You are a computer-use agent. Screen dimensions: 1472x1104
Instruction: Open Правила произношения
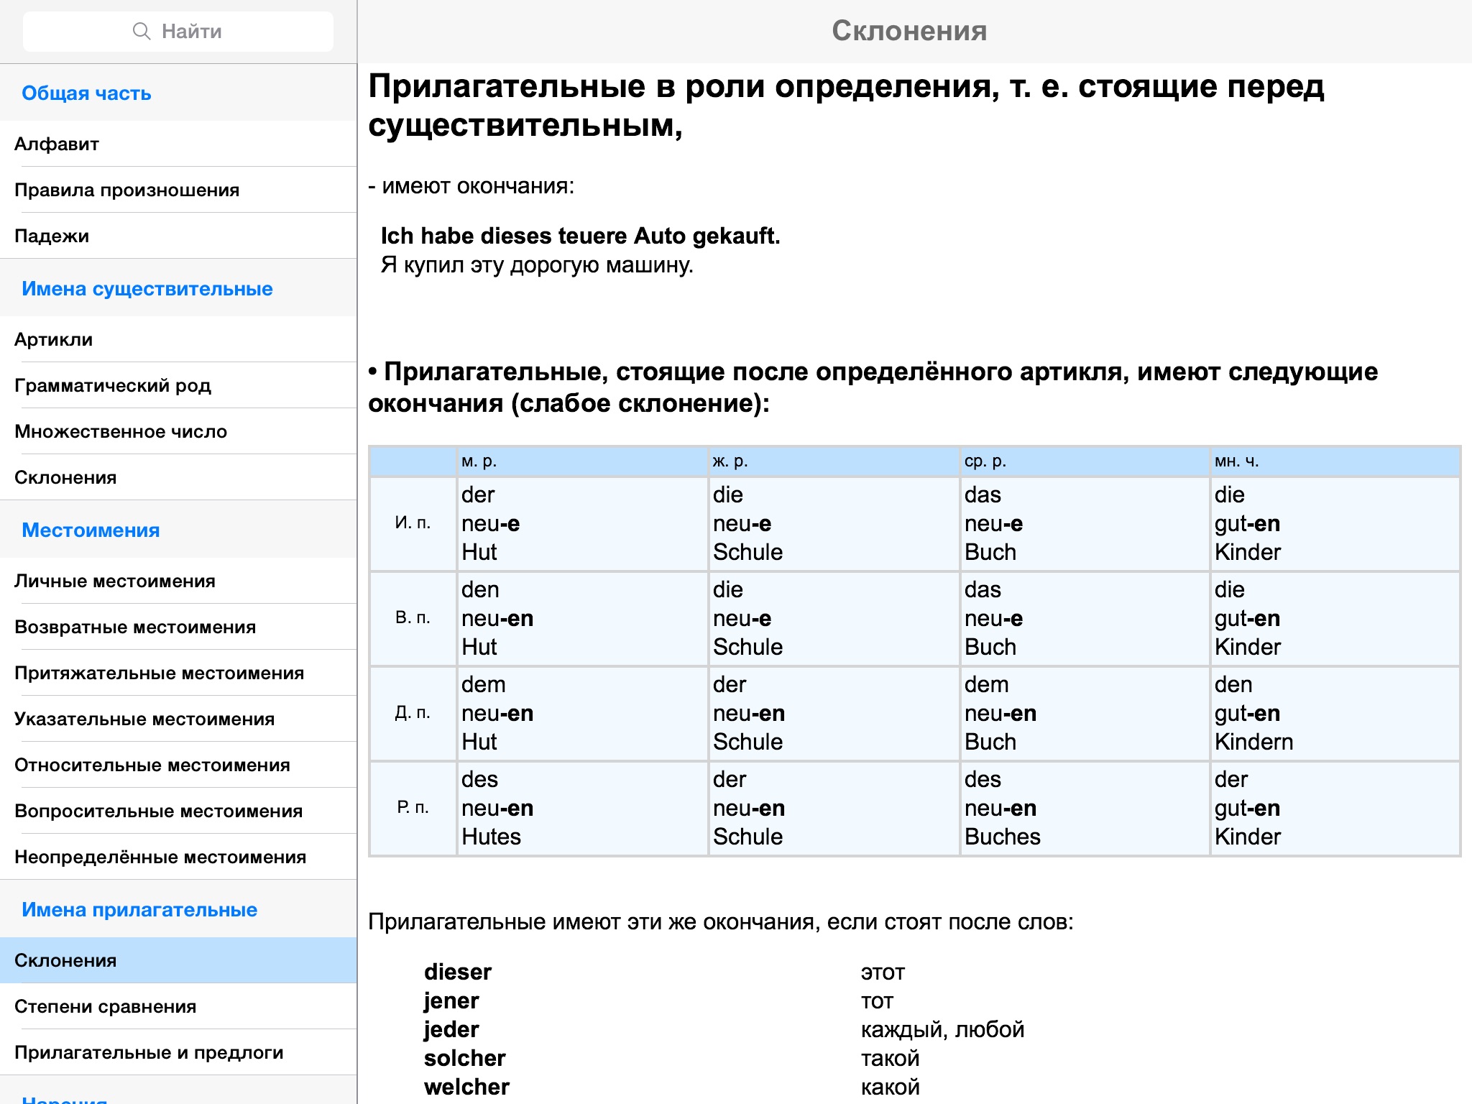pyautogui.click(x=178, y=190)
